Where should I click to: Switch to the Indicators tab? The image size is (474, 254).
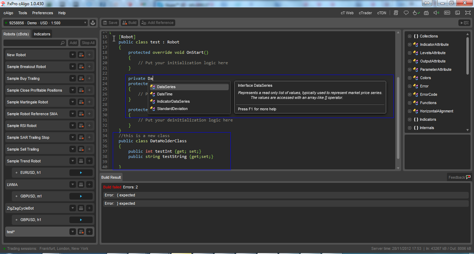click(42, 34)
